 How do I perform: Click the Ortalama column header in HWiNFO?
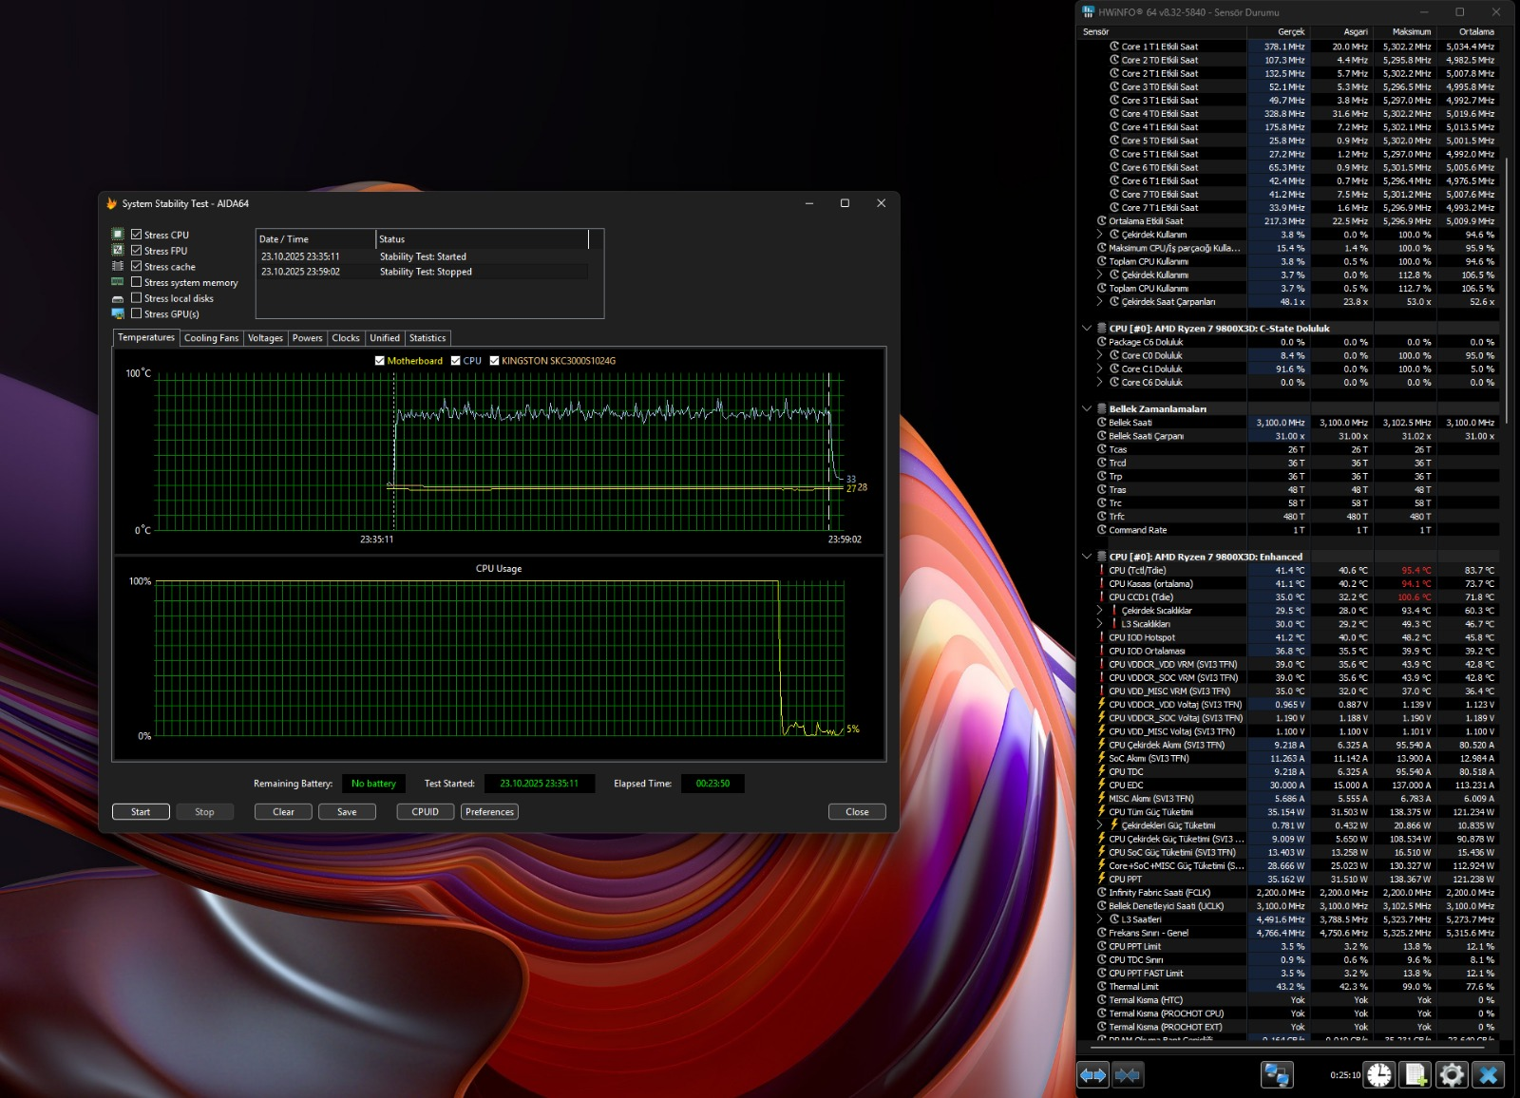(1468, 31)
